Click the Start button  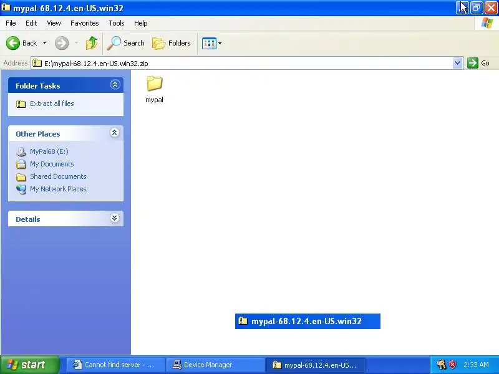click(30, 365)
